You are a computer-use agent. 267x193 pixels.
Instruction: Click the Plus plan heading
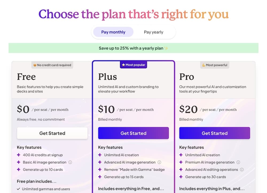pyautogui.click(x=108, y=77)
